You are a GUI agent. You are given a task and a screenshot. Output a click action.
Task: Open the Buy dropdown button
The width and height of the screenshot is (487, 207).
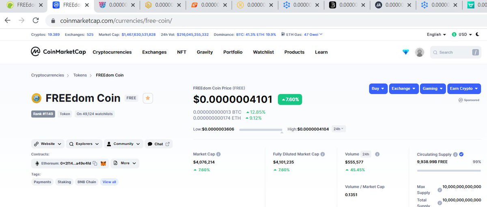(x=378, y=88)
